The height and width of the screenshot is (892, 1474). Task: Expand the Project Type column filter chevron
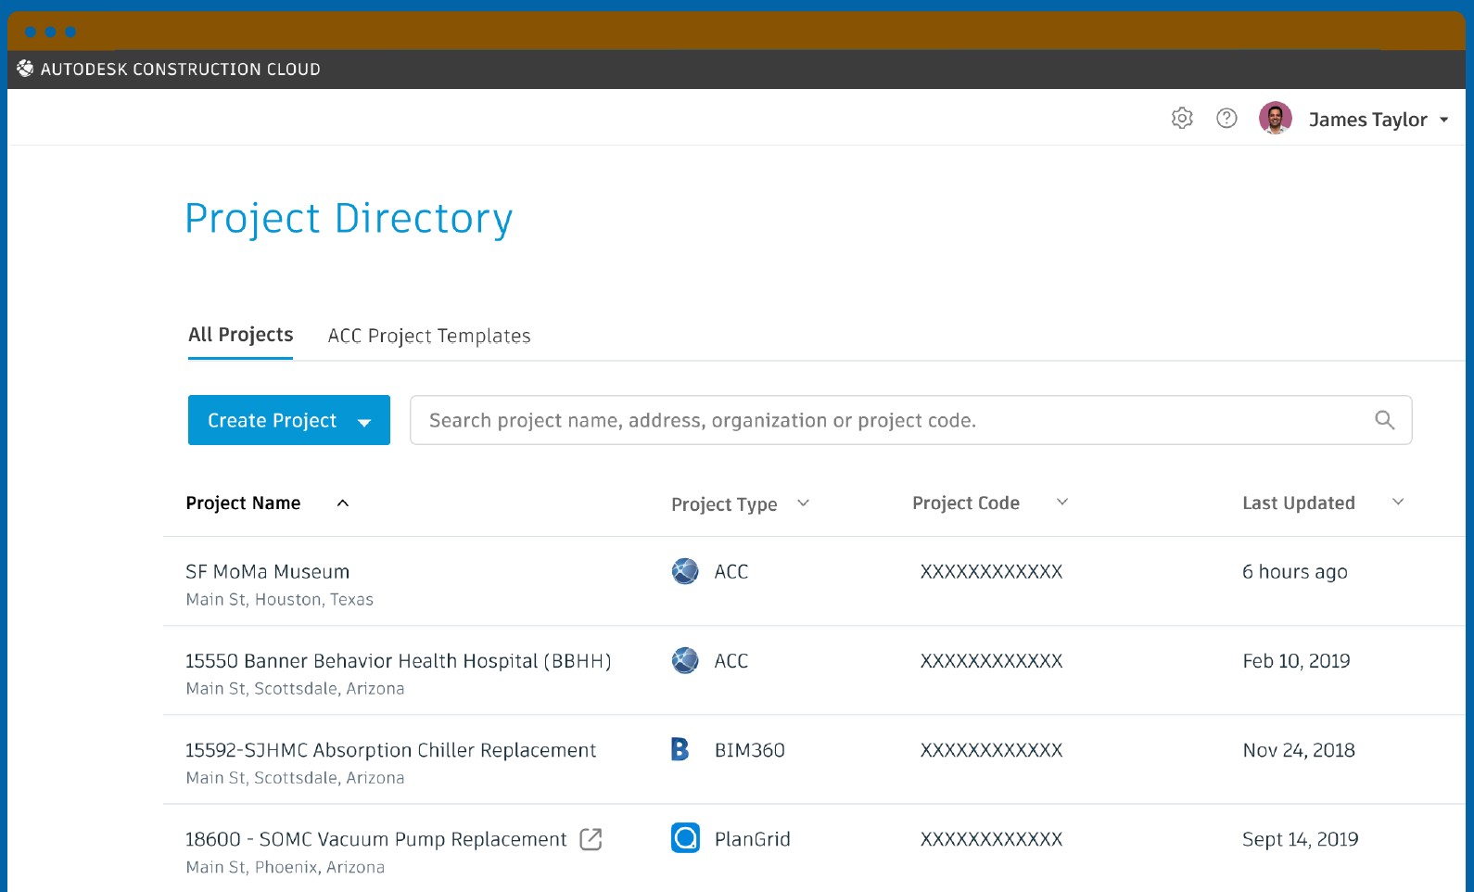[x=804, y=503]
